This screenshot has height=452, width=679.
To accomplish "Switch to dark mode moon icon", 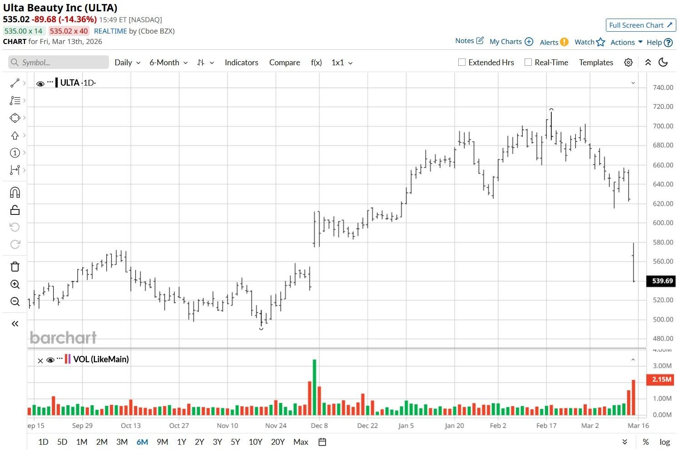I will pyautogui.click(x=663, y=63).
